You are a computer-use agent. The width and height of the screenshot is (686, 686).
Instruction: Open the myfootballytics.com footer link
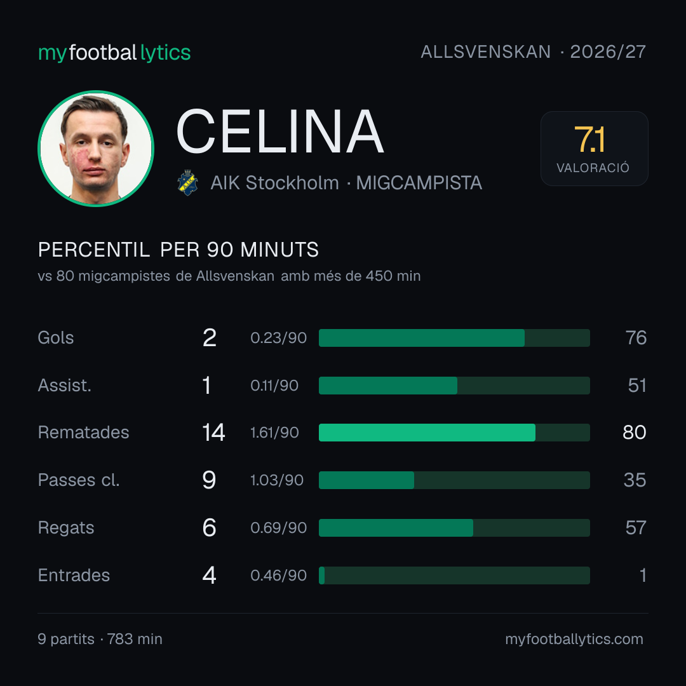(x=574, y=639)
